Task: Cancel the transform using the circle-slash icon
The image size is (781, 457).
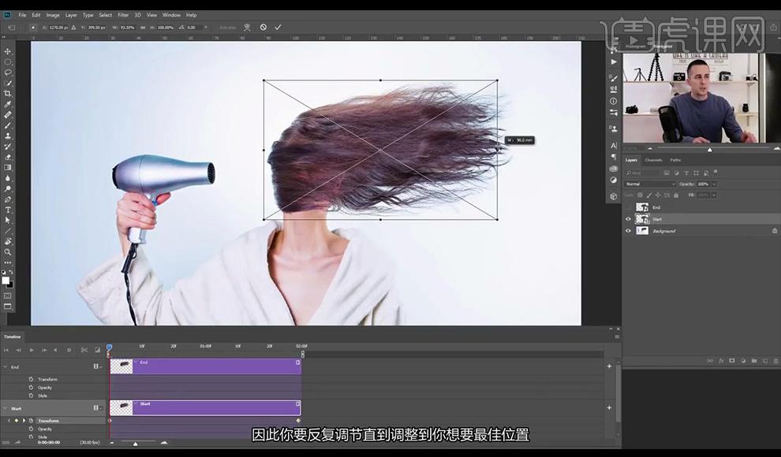Action: [263, 28]
